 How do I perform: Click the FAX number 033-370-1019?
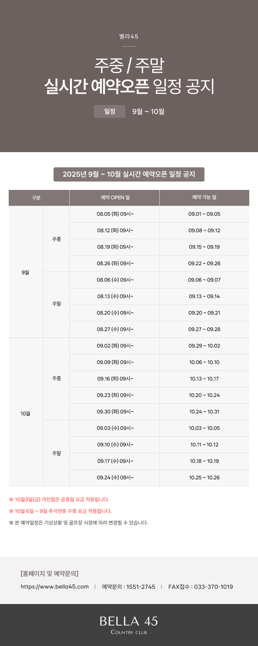(x=213, y=587)
